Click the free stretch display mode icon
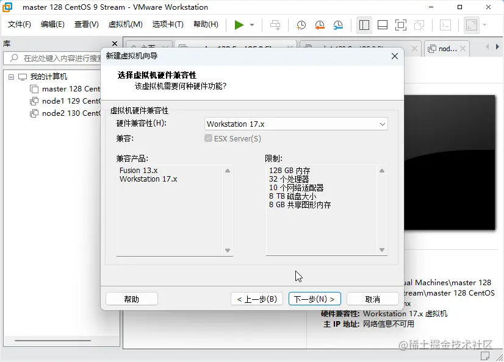 [x=472, y=25]
